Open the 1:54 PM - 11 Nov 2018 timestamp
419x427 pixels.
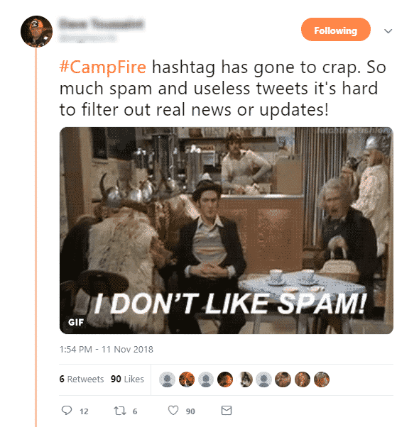point(107,350)
